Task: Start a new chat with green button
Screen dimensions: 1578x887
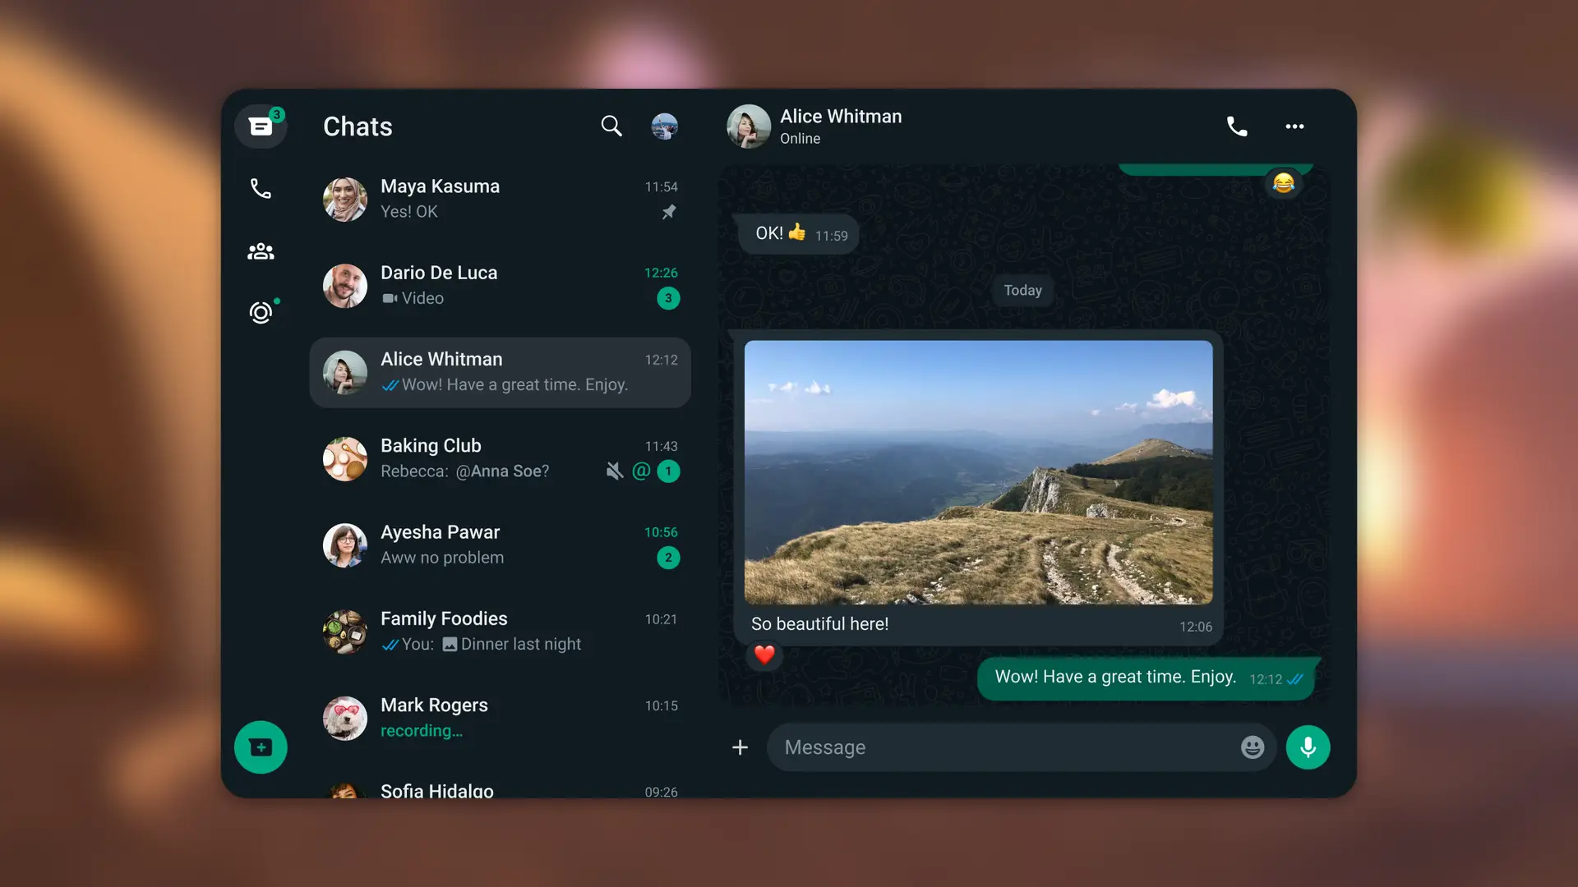Action: point(261,747)
